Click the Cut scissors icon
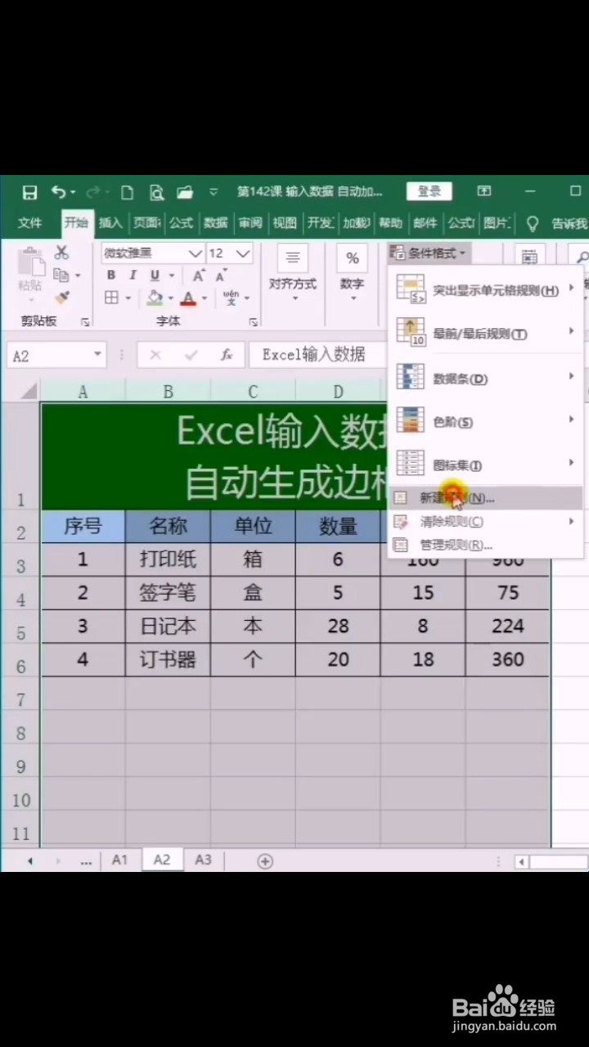Image resolution: width=589 pixels, height=1047 pixels. point(61,253)
